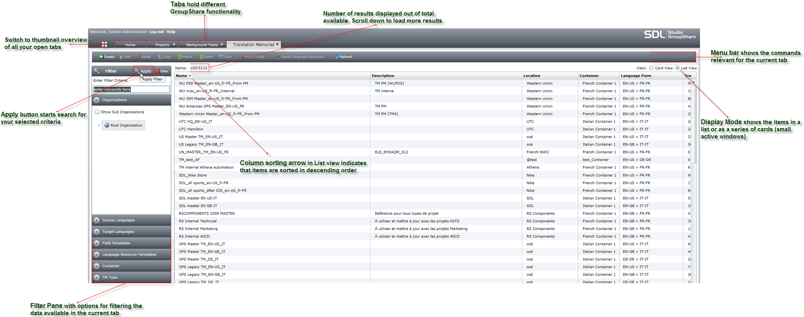Switch to the Home tab

[x=130, y=45]
